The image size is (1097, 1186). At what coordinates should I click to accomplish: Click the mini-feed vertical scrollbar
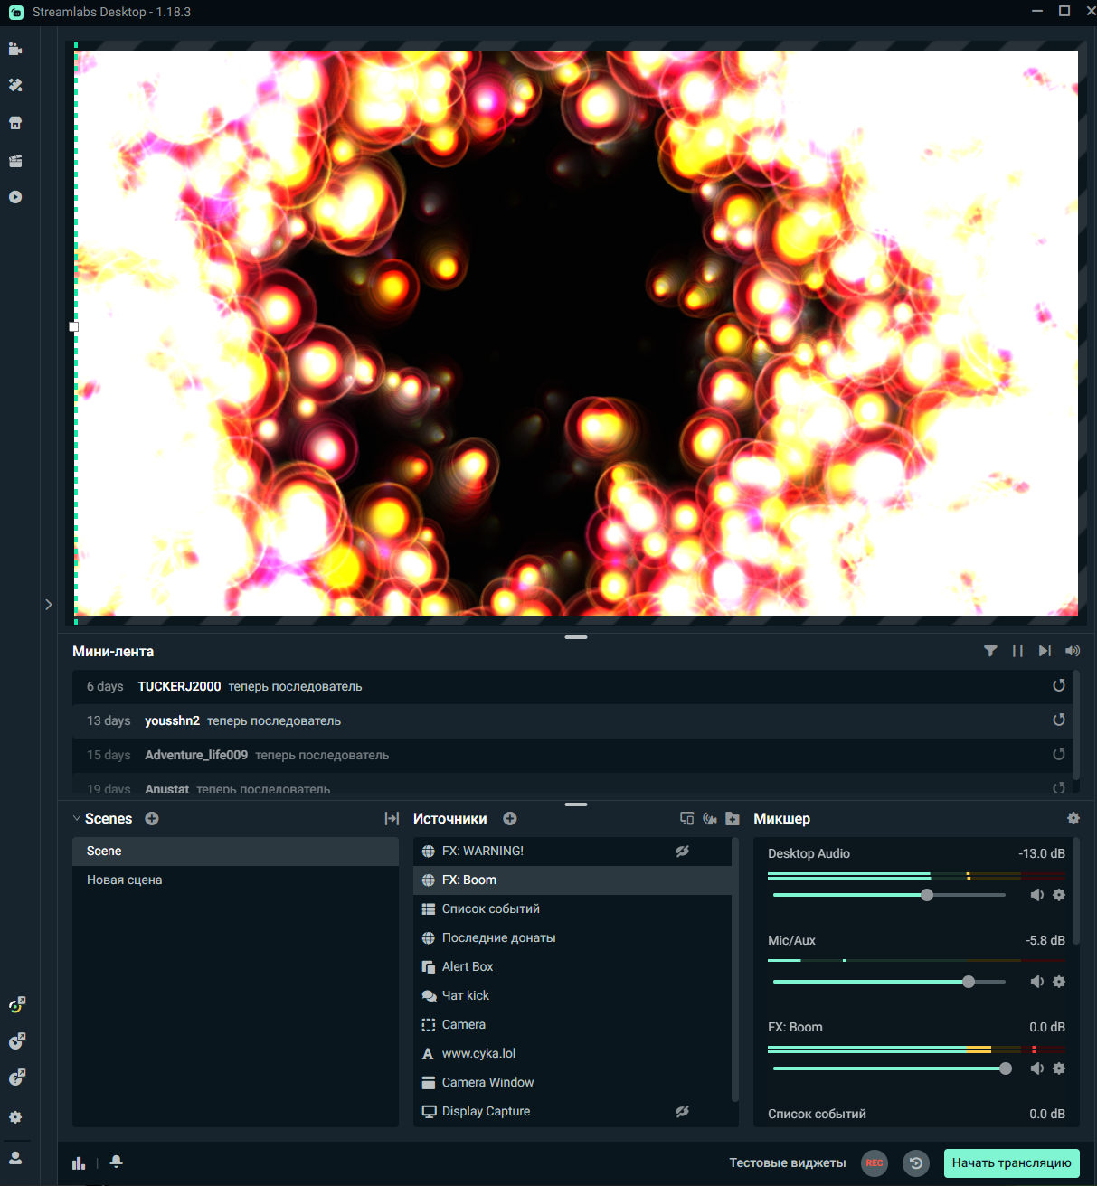[1076, 725]
